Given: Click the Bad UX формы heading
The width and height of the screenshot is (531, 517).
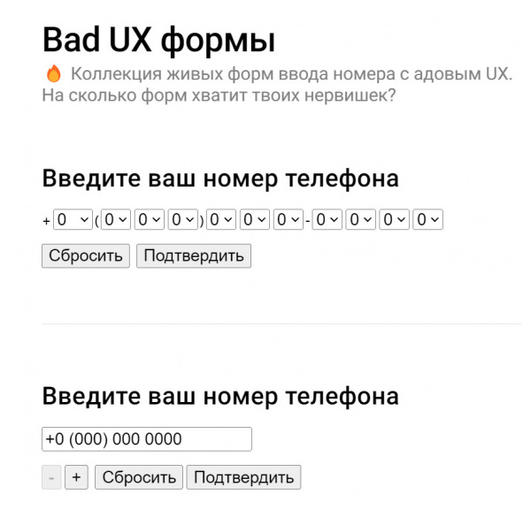Looking at the screenshot, I should (x=158, y=41).
